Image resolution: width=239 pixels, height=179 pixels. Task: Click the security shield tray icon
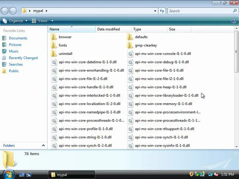(191, 174)
